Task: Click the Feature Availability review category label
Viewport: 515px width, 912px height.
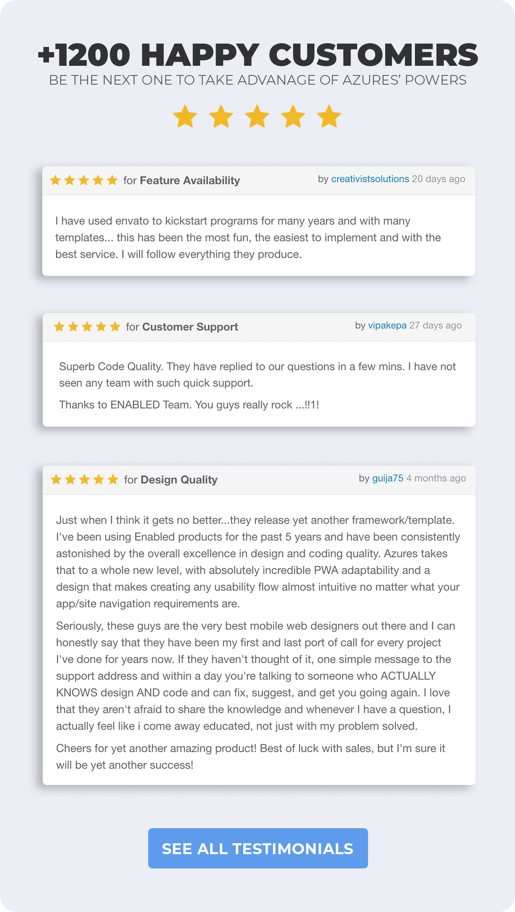Action: point(190,181)
